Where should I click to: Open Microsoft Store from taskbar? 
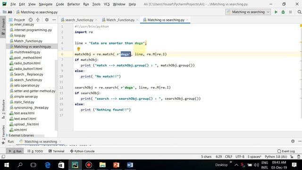pos(61,165)
